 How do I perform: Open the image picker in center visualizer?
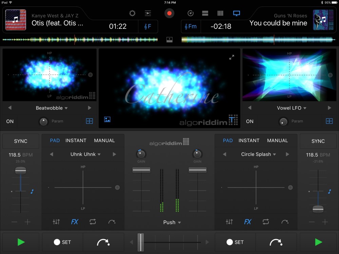tap(107, 119)
